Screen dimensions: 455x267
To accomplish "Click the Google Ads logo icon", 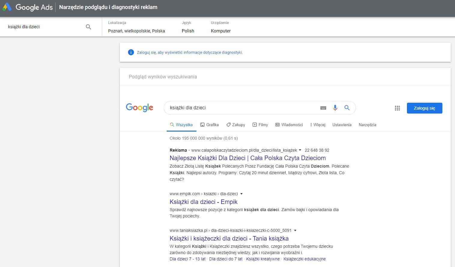I will tap(7, 7).
